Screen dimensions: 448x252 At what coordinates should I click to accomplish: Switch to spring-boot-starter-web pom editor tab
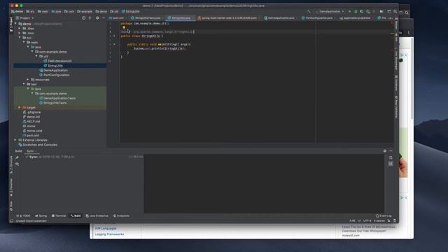pyautogui.click(x=227, y=18)
